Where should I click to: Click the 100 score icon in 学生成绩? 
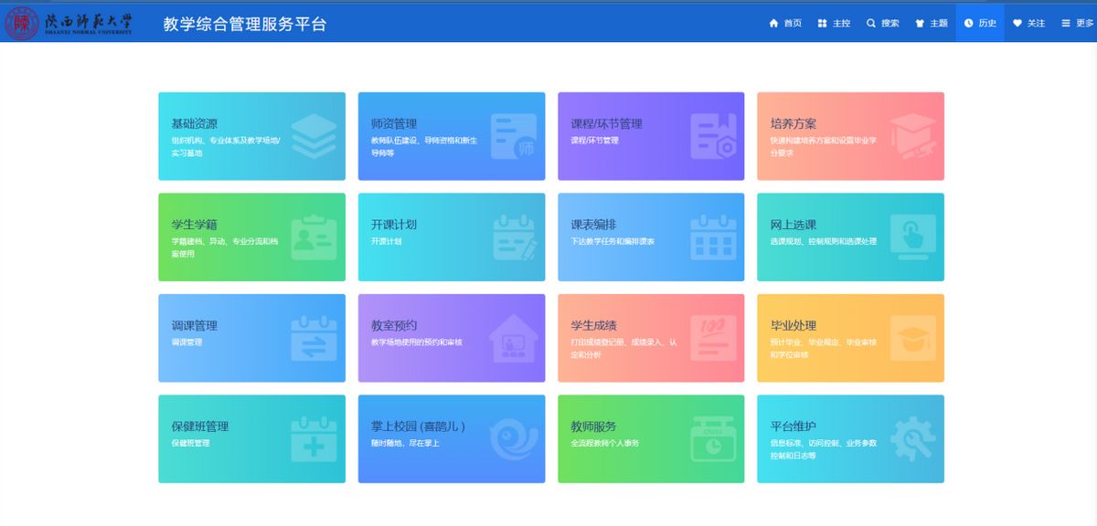(x=713, y=339)
